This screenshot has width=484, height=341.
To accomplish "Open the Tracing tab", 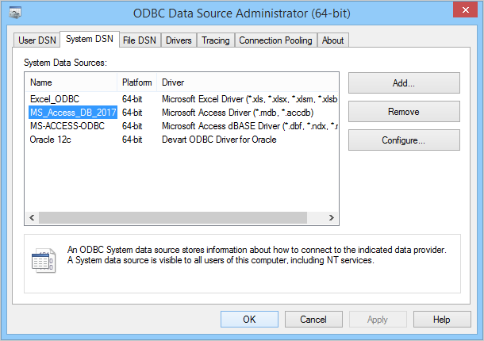I will click(215, 40).
